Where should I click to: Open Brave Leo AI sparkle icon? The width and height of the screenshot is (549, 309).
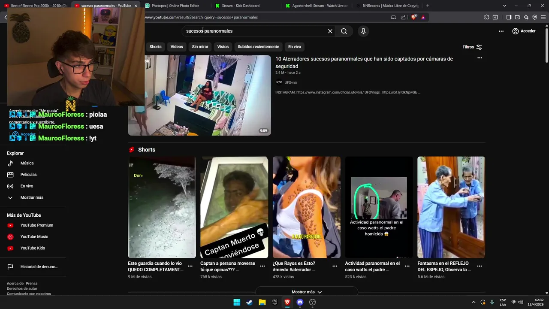pos(526,17)
